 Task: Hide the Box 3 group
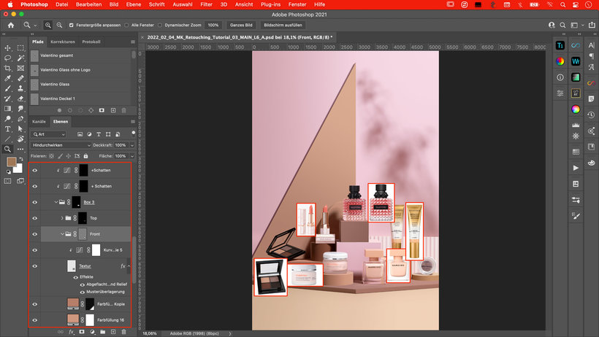point(35,202)
